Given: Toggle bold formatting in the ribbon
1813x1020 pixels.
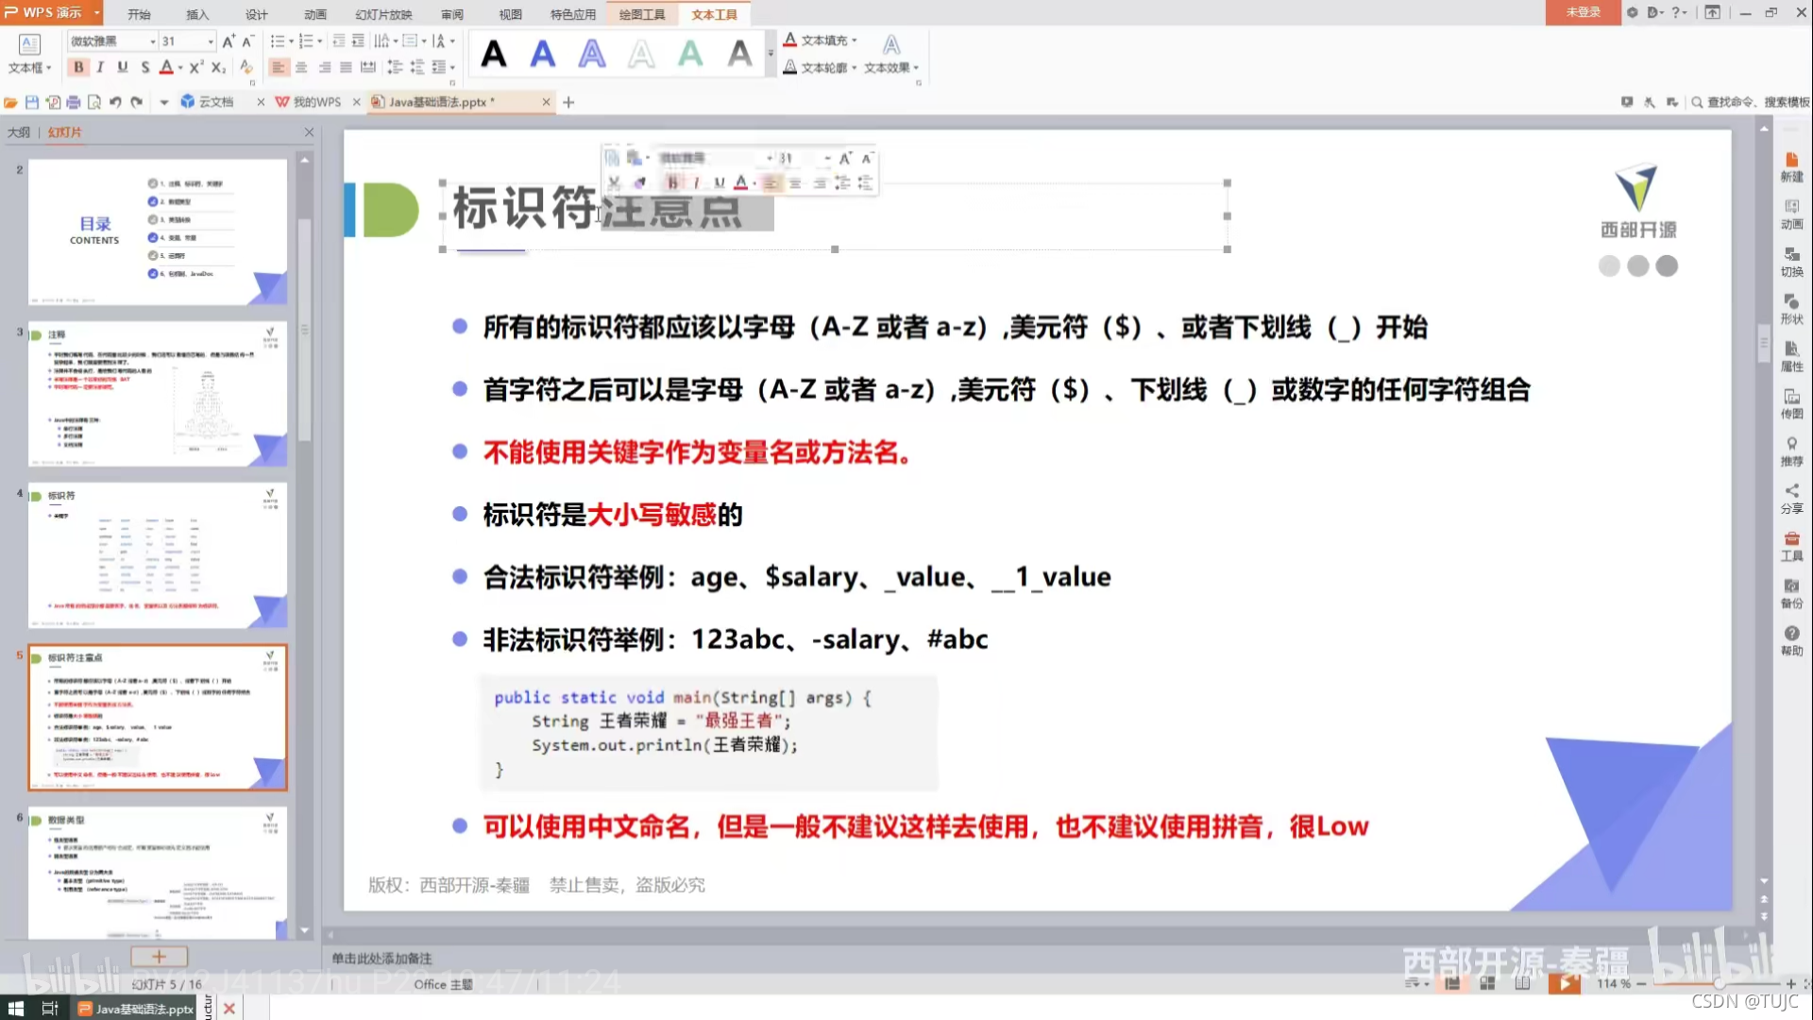Looking at the screenshot, I should tap(78, 67).
